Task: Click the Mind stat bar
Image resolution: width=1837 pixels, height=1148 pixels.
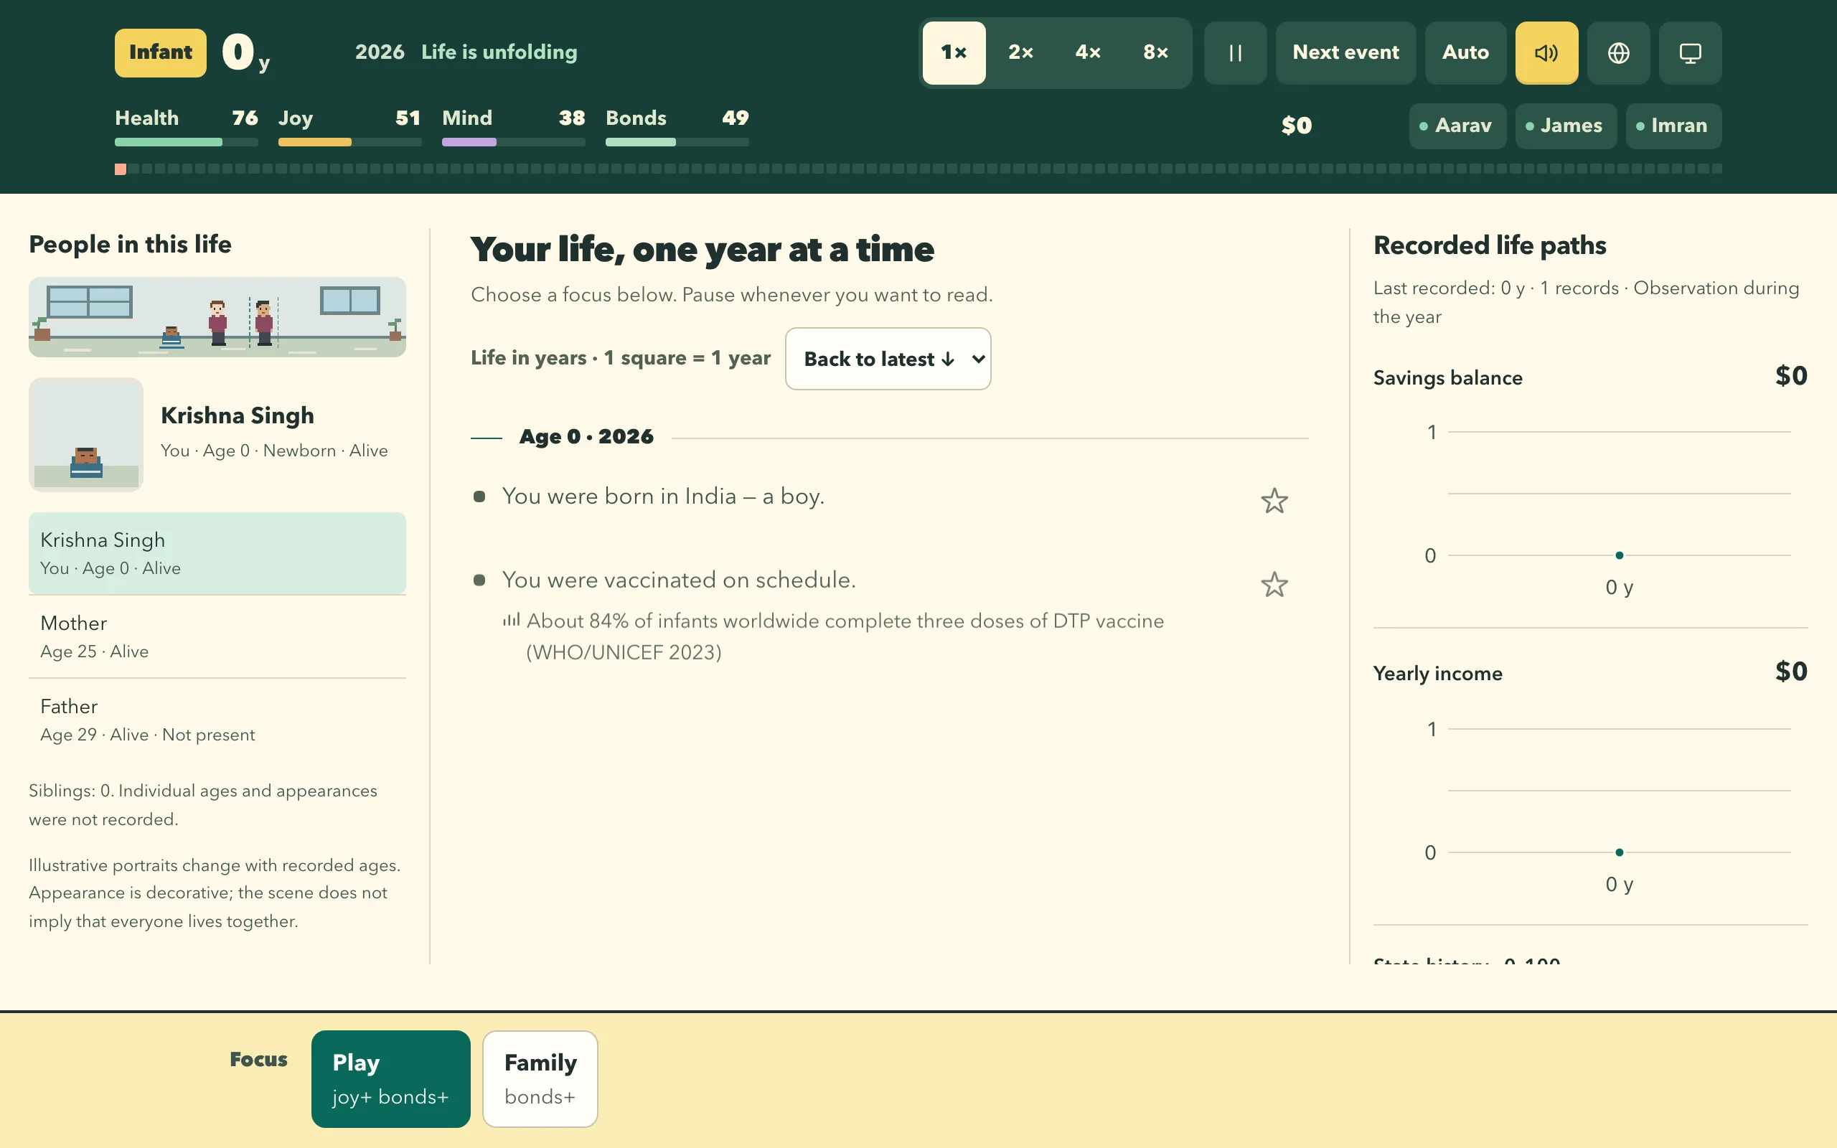Action: (x=513, y=142)
